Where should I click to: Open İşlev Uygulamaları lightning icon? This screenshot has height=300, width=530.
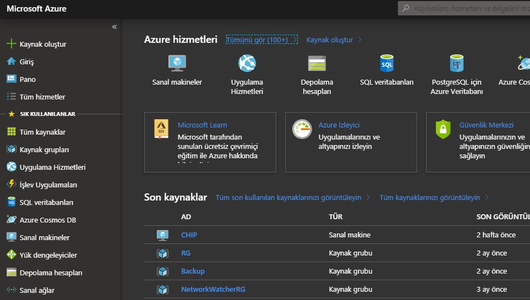tap(11, 184)
